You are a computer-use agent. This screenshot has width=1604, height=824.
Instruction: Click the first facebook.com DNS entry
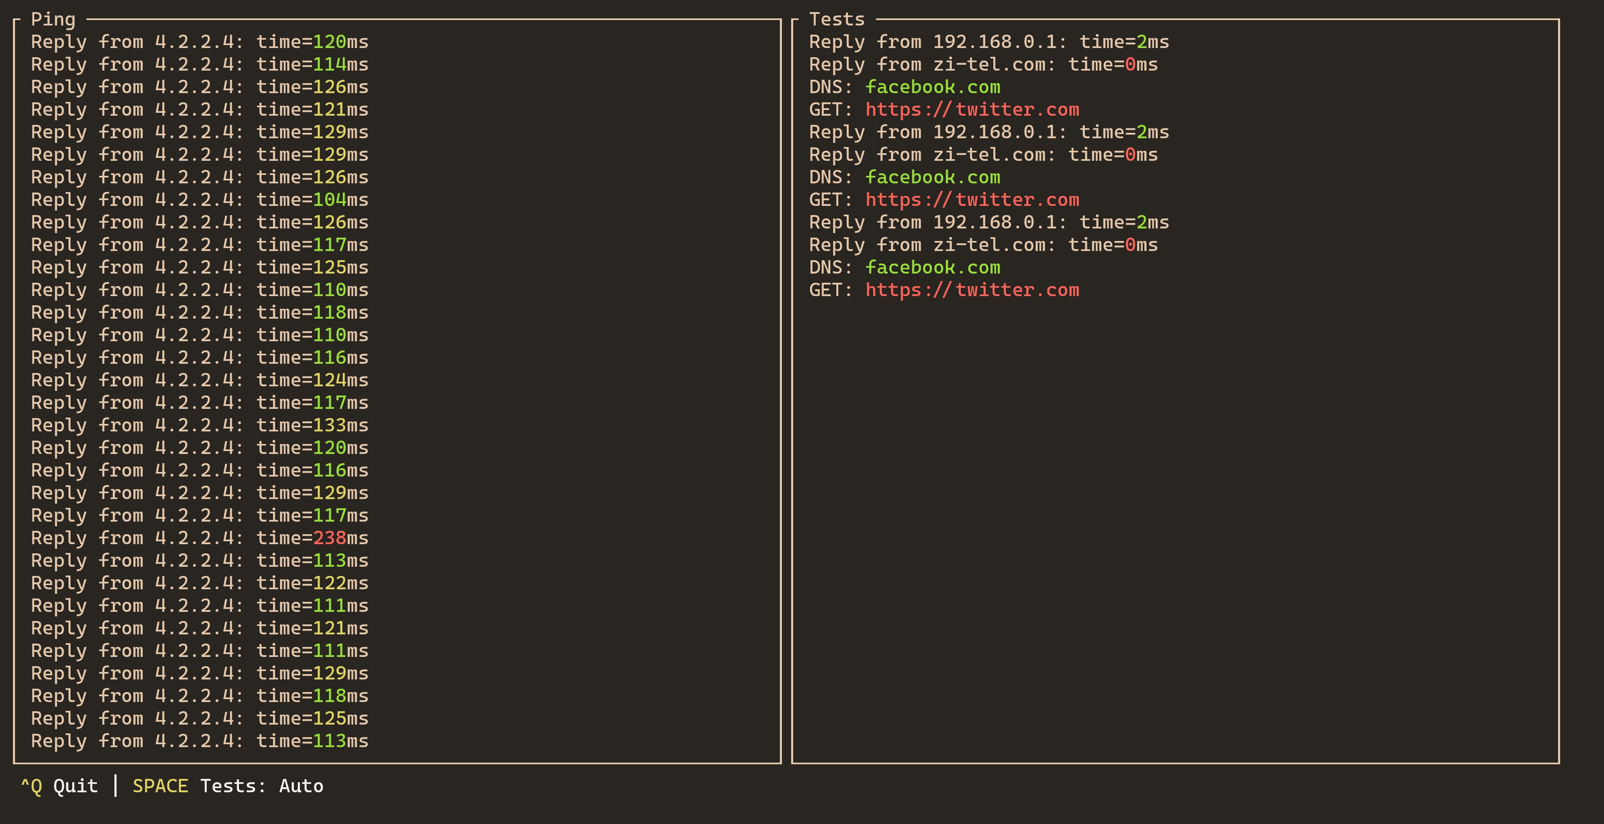pos(932,87)
